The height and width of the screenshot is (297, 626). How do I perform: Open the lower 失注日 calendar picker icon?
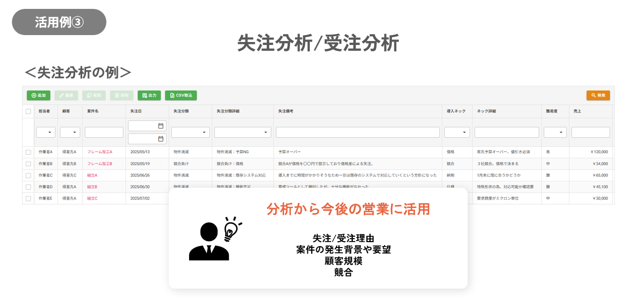click(x=160, y=139)
